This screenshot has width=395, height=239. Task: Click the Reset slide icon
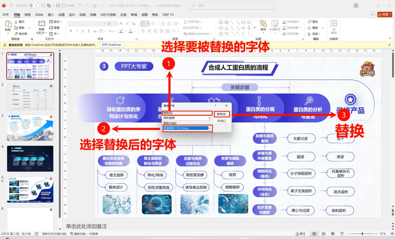pyautogui.click(x=51, y=28)
